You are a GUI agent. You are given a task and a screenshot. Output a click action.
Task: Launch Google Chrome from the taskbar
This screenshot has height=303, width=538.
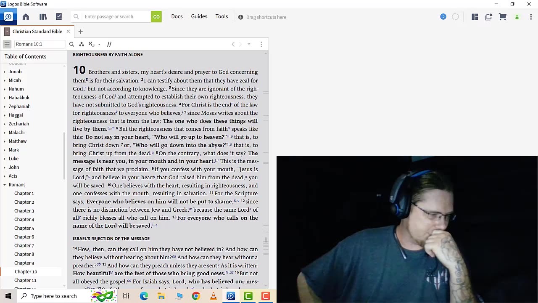click(196, 296)
